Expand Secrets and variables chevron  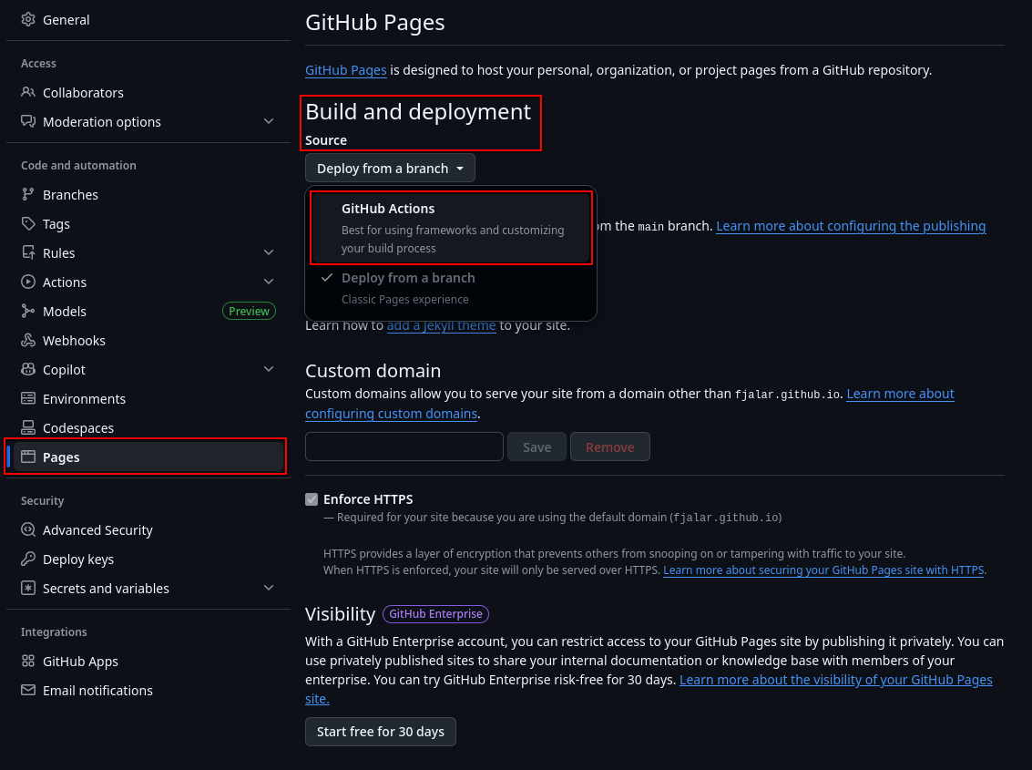[x=269, y=588]
